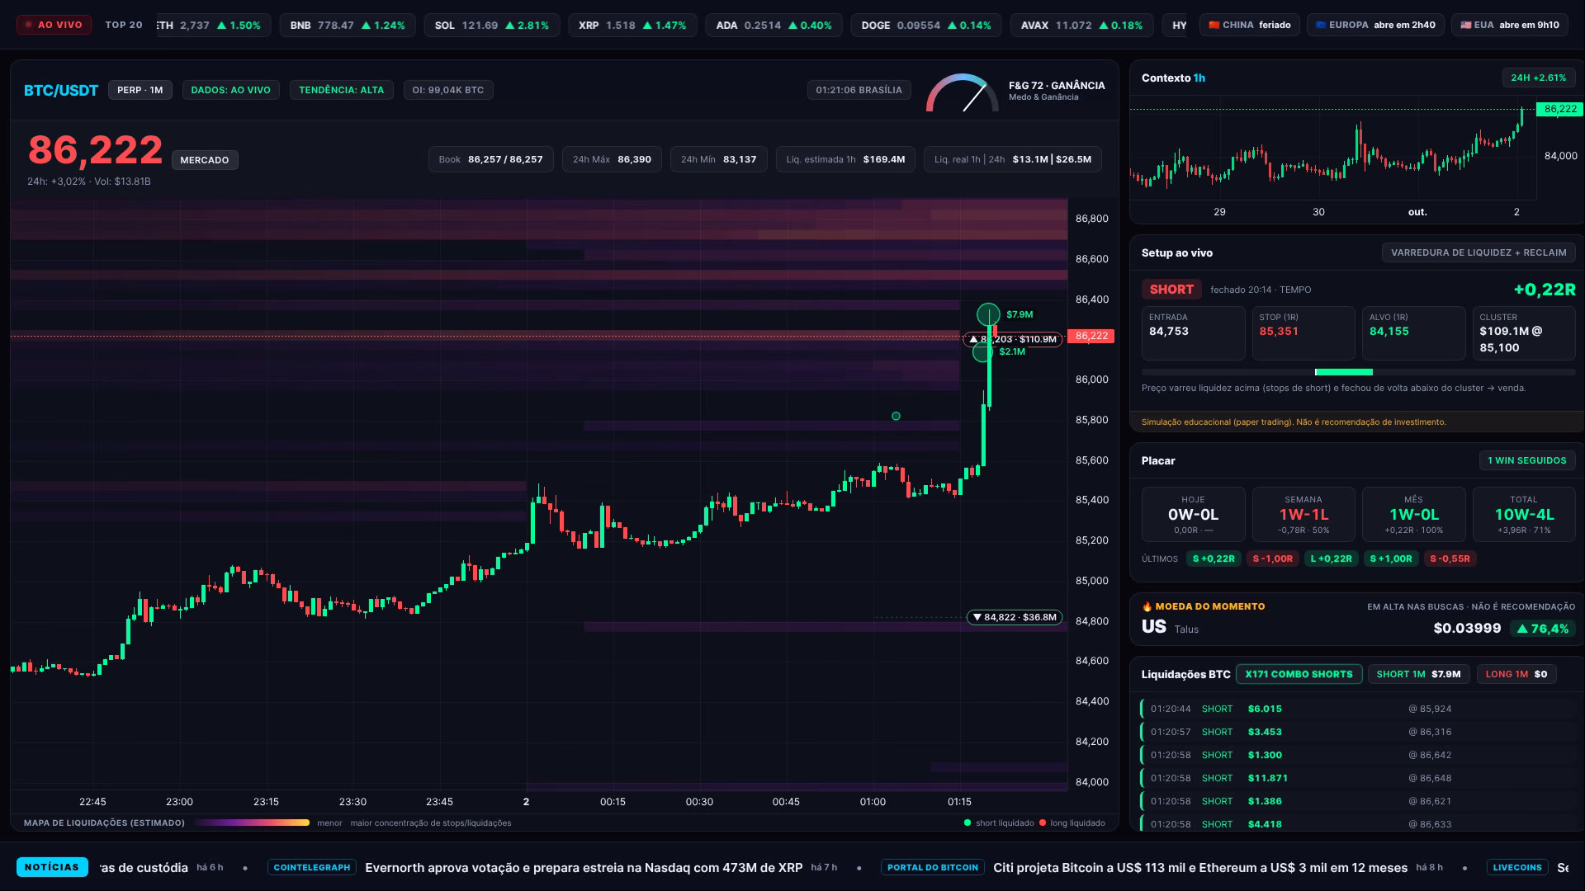Viewport: 1585px width, 891px height.
Task: Open the ETH ticker chip
Action: (x=213, y=25)
